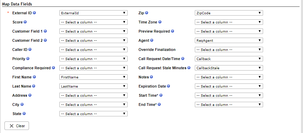Select a column for Override Finalization

[229, 50]
